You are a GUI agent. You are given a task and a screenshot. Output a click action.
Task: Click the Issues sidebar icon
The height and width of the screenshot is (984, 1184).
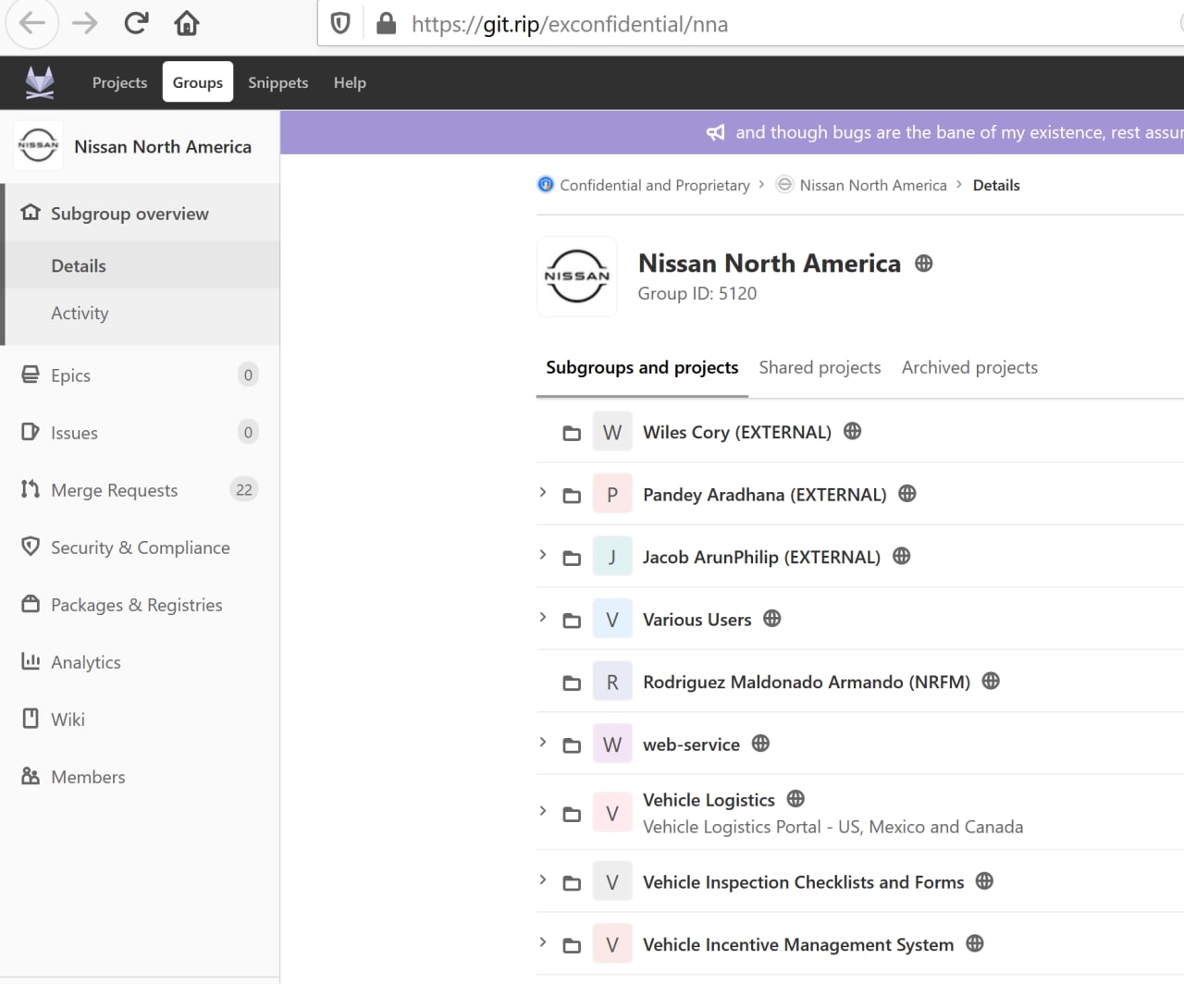(31, 432)
